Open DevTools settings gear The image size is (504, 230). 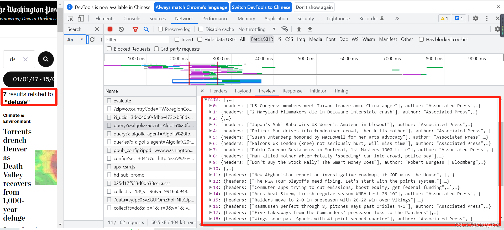click(475, 18)
